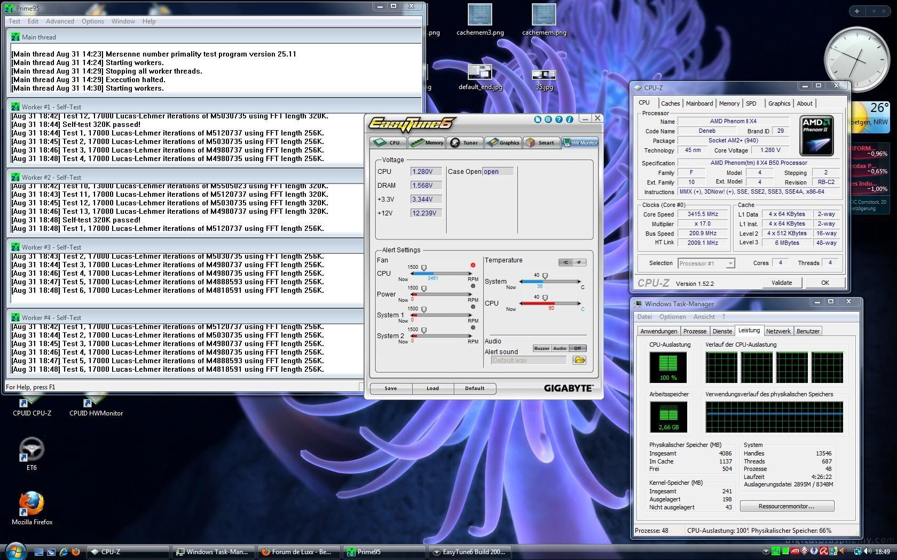897x560 pixels.
Task: Click the Save button in EasyTune6
Action: coord(391,388)
